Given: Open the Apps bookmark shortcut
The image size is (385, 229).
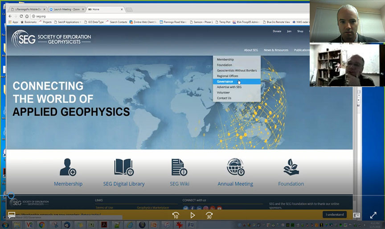Looking at the screenshot, I should [x=13, y=22].
